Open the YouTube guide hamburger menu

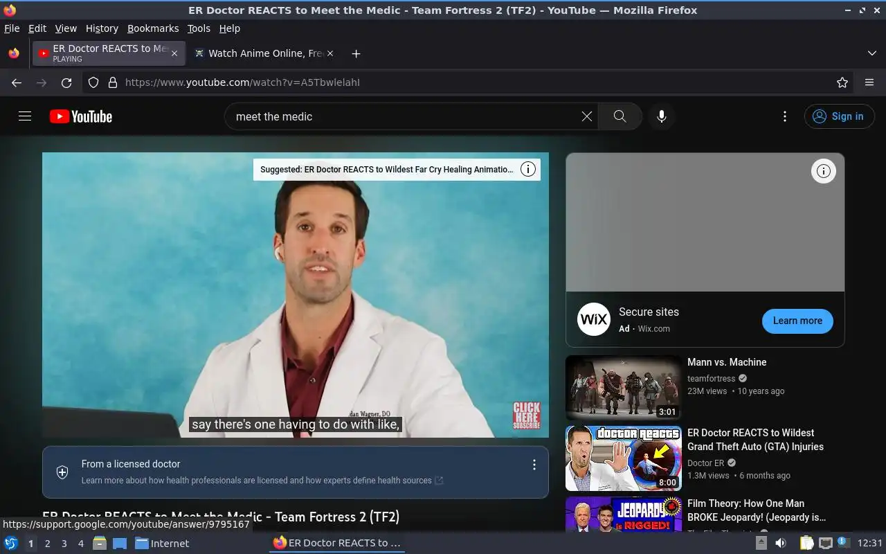[25, 116]
